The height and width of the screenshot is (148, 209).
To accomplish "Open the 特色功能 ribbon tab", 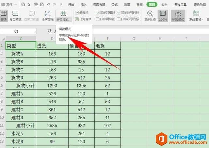I will click(x=200, y=5).
